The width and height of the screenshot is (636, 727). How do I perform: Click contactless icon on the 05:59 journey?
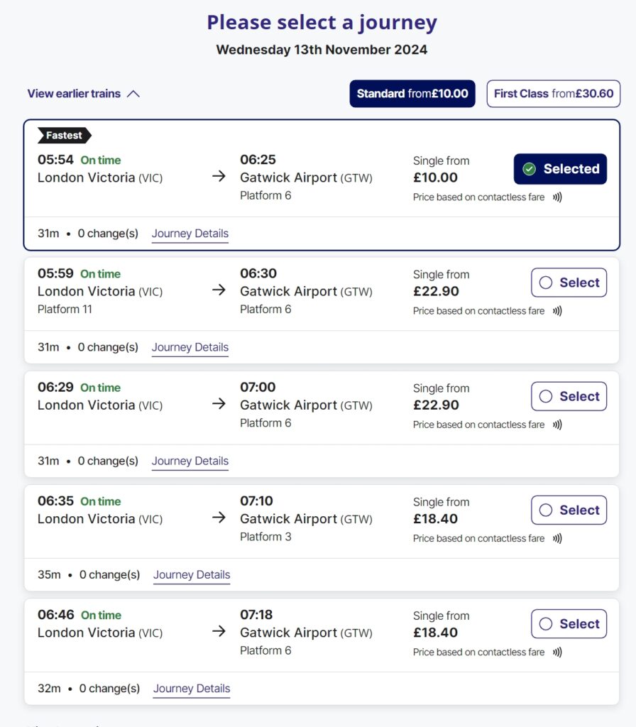click(557, 311)
